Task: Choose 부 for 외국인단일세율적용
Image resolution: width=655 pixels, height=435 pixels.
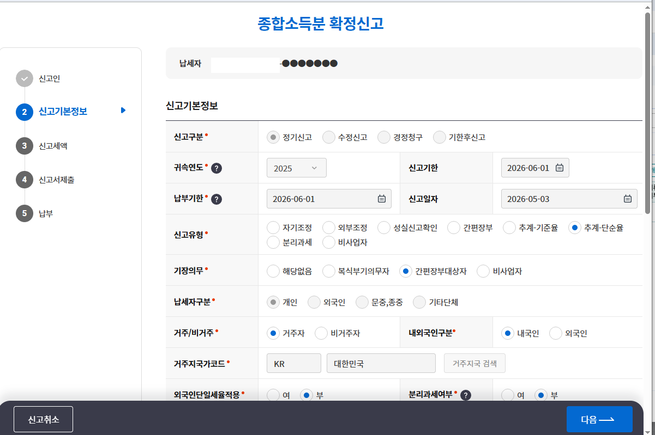Action: 307,395
